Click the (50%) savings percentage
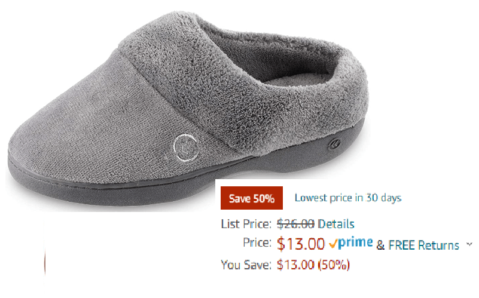This screenshot has width=479, height=298. coord(334,265)
